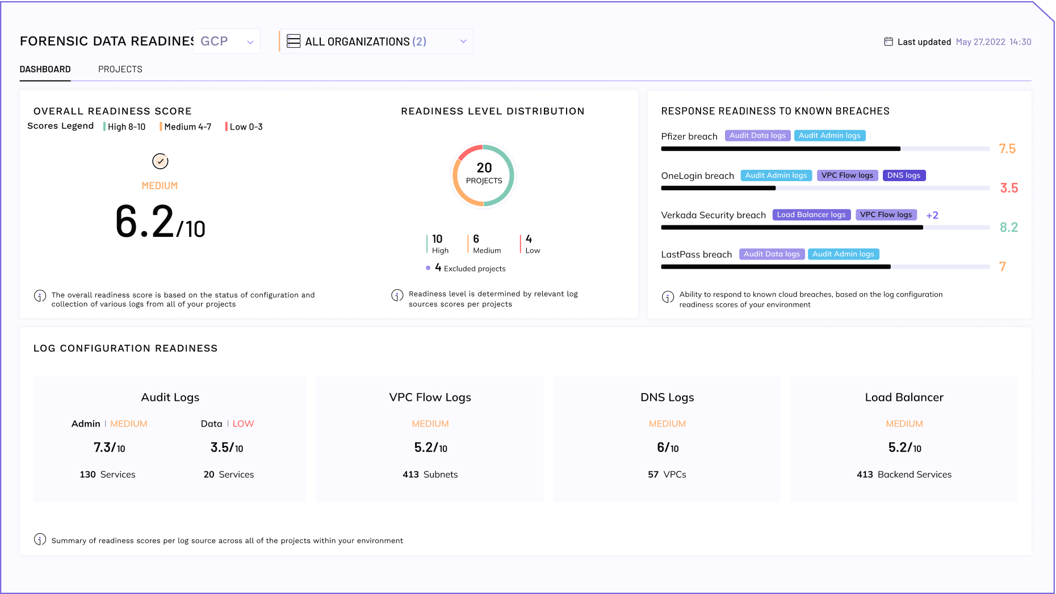The image size is (1056, 594).
Task: Click info icon next to readiness level explanation
Action: click(397, 296)
